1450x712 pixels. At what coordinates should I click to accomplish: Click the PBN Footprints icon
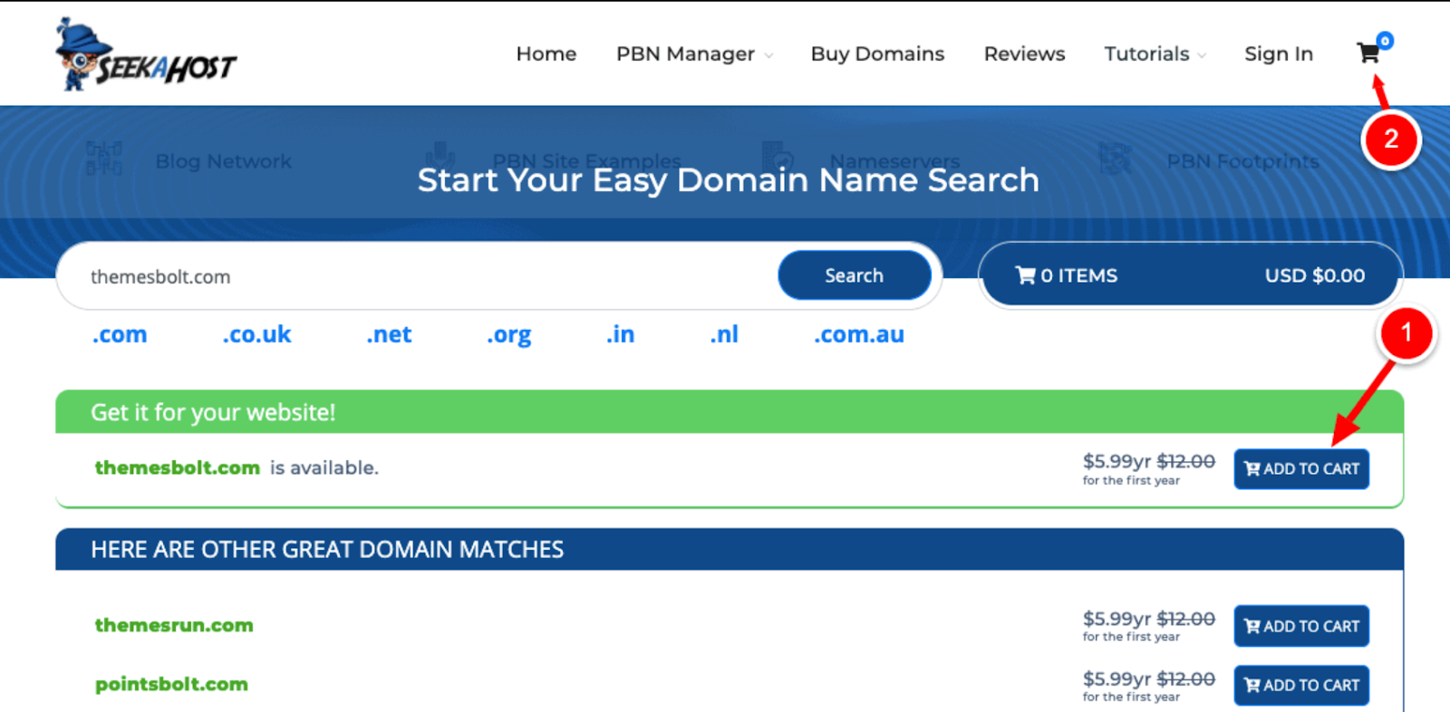click(x=1116, y=159)
